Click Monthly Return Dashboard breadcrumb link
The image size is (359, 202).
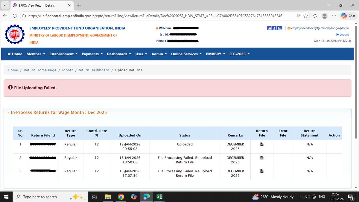(x=86, y=70)
